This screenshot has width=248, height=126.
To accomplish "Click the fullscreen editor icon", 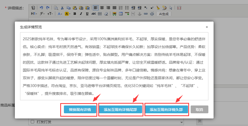I will click(x=179, y=8).
